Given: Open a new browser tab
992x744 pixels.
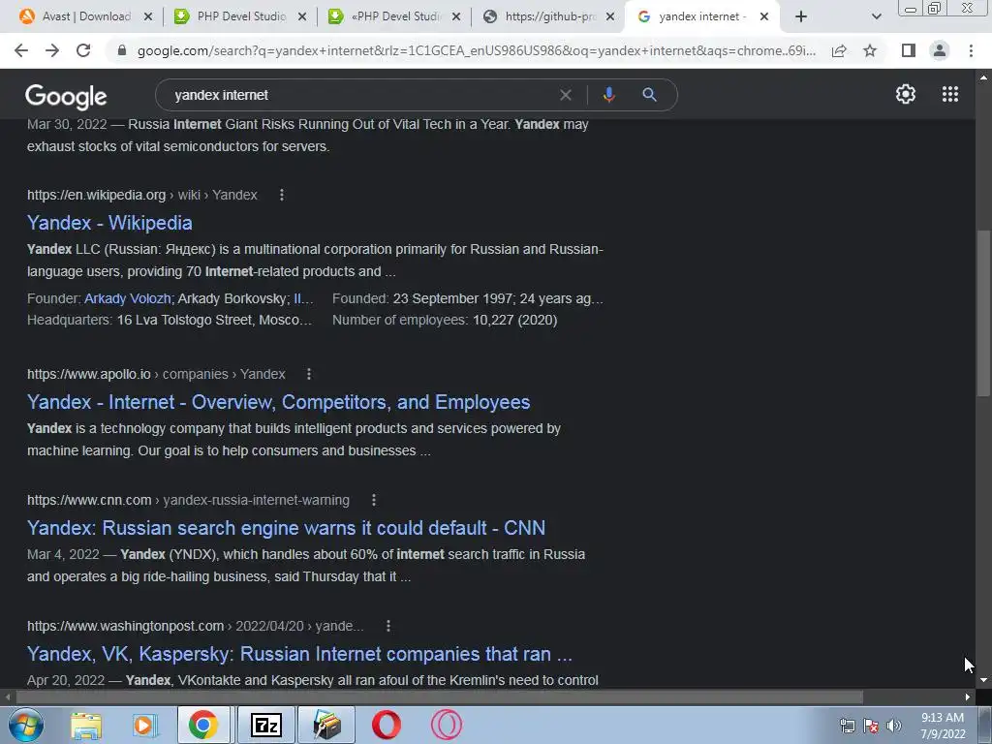Looking at the screenshot, I should click(801, 16).
